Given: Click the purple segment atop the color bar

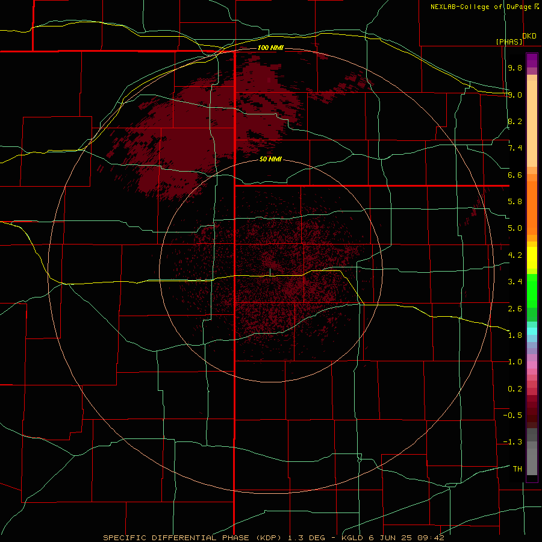Looking at the screenshot, I should coord(532,60).
